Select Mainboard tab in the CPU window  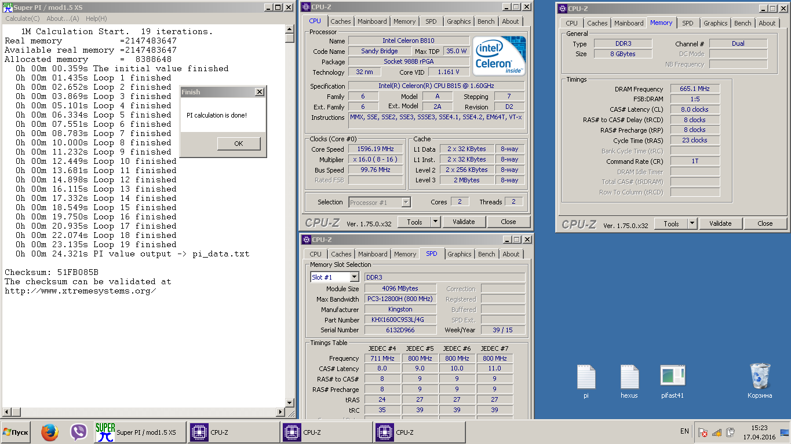click(x=372, y=21)
